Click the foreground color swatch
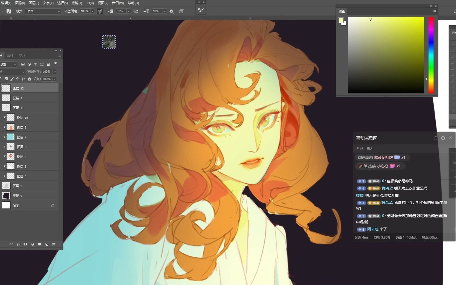Screen dimensions: 456x285 (341, 20)
